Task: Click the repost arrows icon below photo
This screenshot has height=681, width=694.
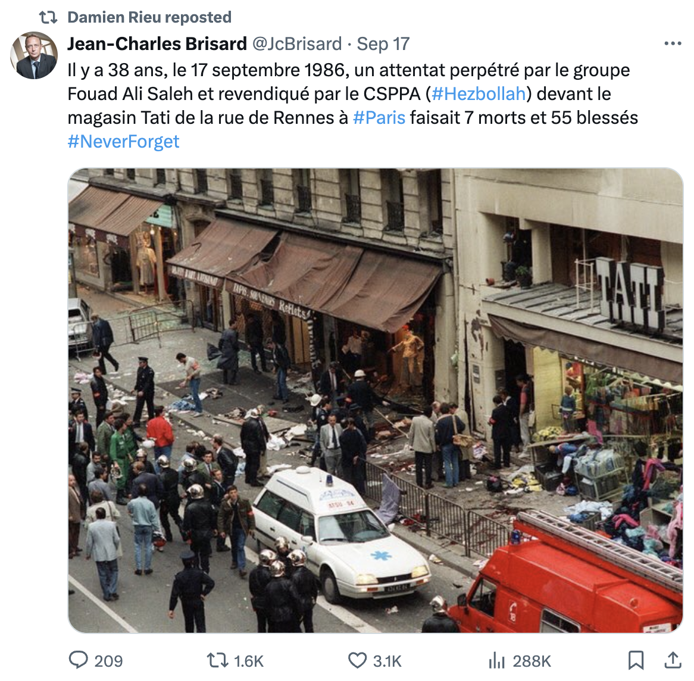Action: point(217,661)
